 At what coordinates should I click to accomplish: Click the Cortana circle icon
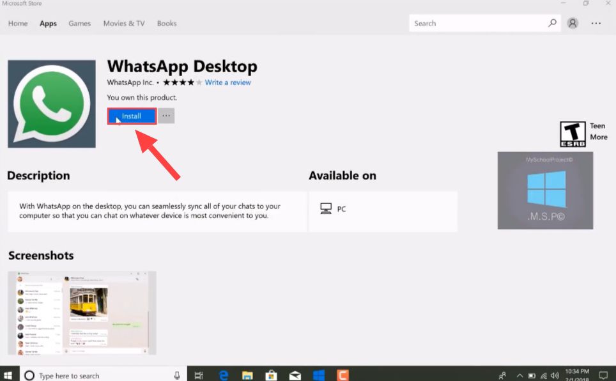(x=29, y=375)
